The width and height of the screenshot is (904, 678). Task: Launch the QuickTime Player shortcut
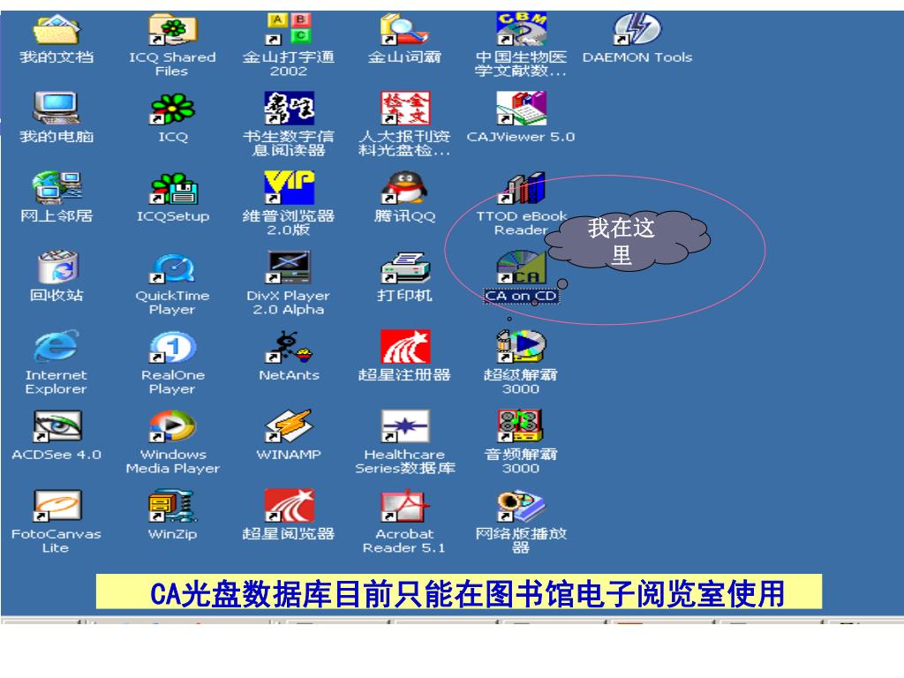(x=173, y=268)
